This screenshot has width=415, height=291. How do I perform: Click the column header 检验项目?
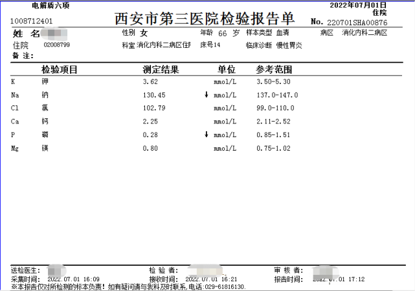point(60,69)
